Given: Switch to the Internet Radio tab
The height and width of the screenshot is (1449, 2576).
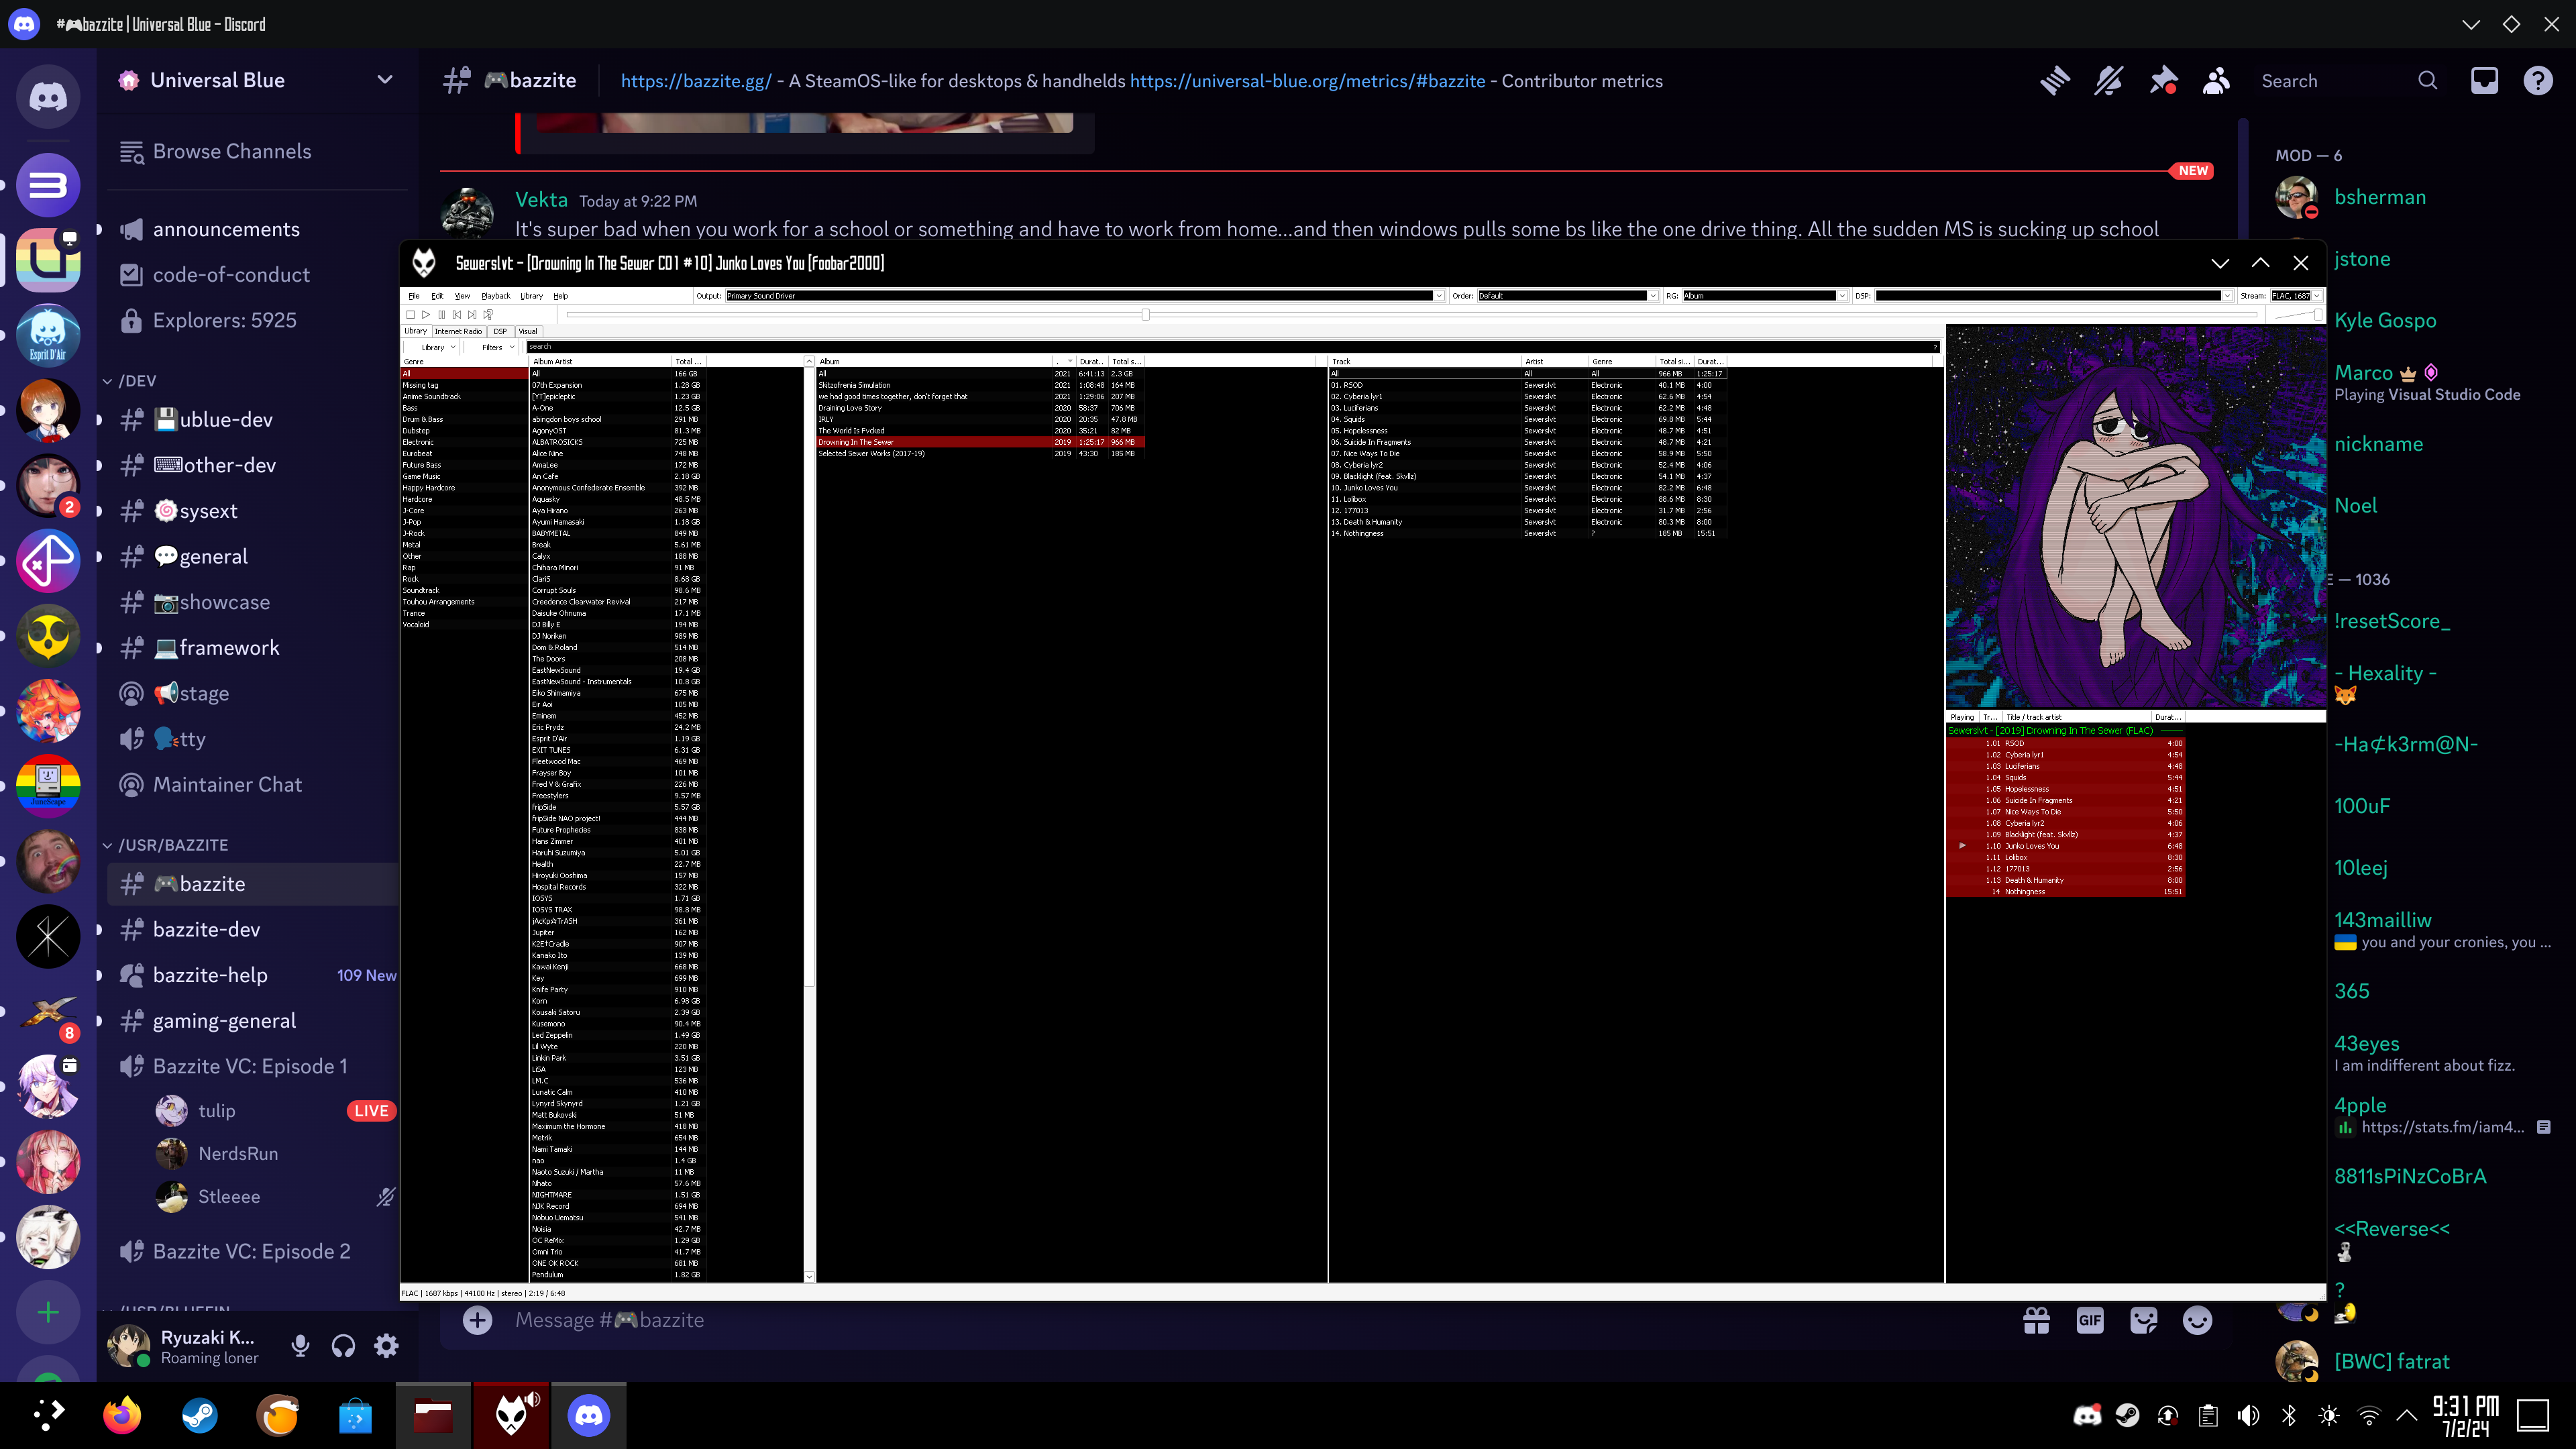Looking at the screenshot, I should [458, 331].
